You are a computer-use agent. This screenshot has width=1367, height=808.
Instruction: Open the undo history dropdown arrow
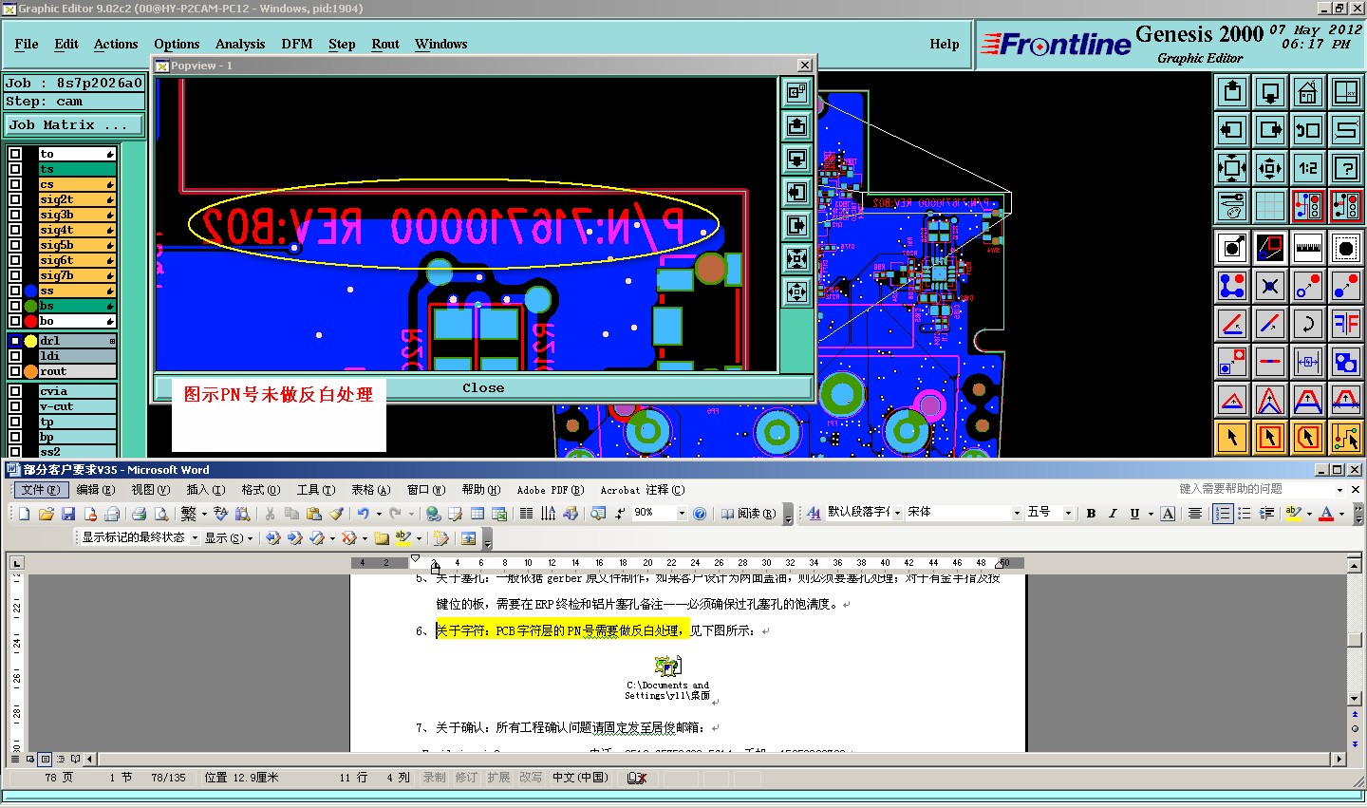coord(379,514)
